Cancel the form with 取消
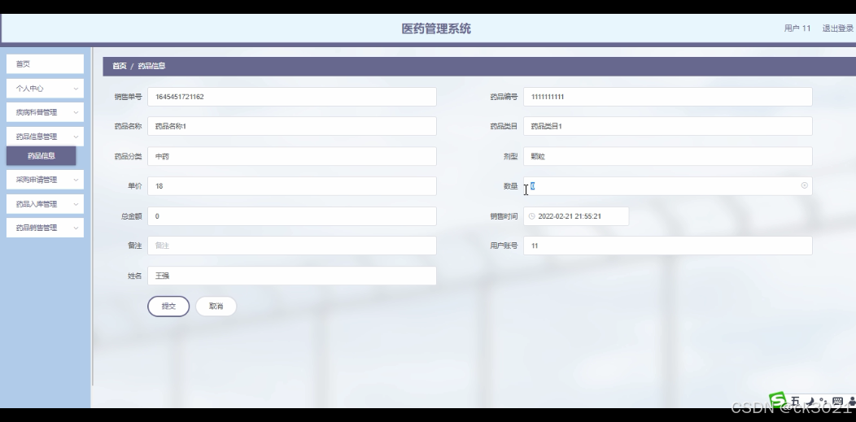The height and width of the screenshot is (422, 856). click(x=216, y=307)
